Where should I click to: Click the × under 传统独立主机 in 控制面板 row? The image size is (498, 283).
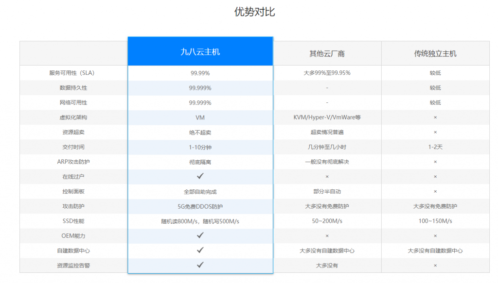[x=435, y=191]
